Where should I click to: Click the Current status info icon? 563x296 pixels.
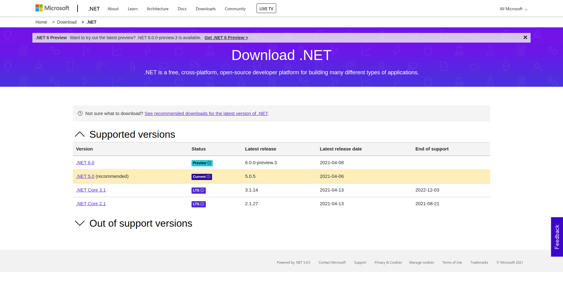209,177
